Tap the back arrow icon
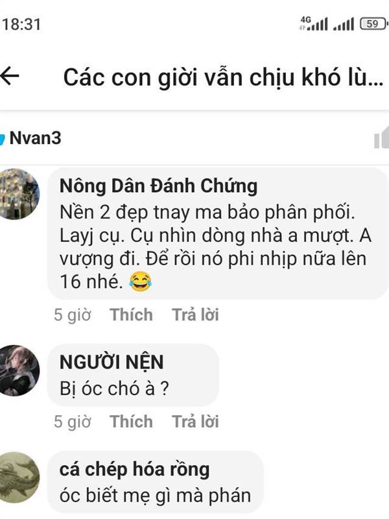Viewport: 389px width, 519px height. pos(10,76)
